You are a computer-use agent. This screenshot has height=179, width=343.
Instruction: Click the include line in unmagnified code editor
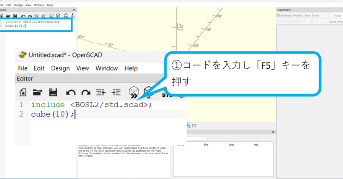(32, 22)
